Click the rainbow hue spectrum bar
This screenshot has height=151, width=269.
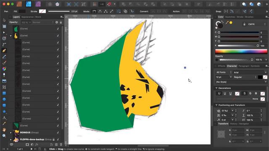pyautogui.click(x=241, y=51)
